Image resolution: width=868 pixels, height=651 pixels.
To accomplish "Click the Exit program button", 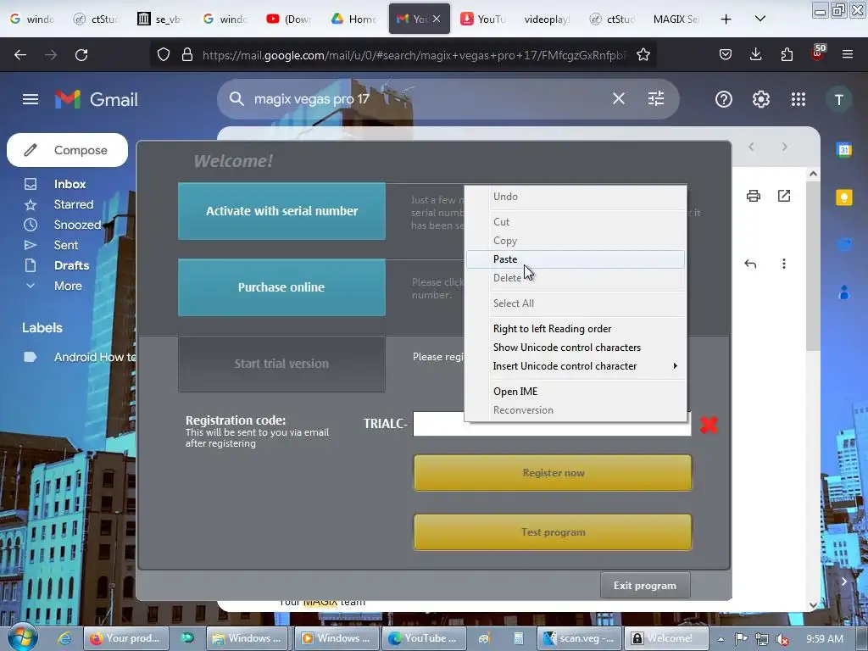I will tap(645, 585).
